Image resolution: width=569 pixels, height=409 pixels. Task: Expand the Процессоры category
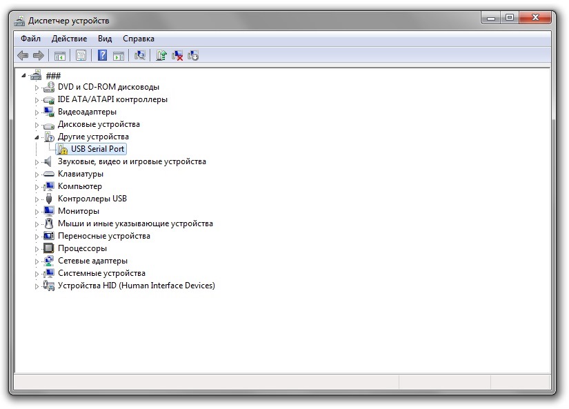[x=37, y=249]
